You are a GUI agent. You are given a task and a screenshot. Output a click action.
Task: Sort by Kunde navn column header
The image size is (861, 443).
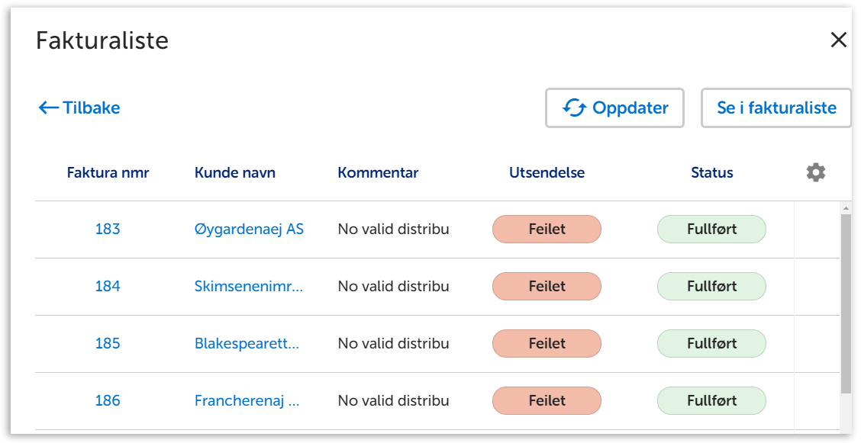click(x=235, y=173)
